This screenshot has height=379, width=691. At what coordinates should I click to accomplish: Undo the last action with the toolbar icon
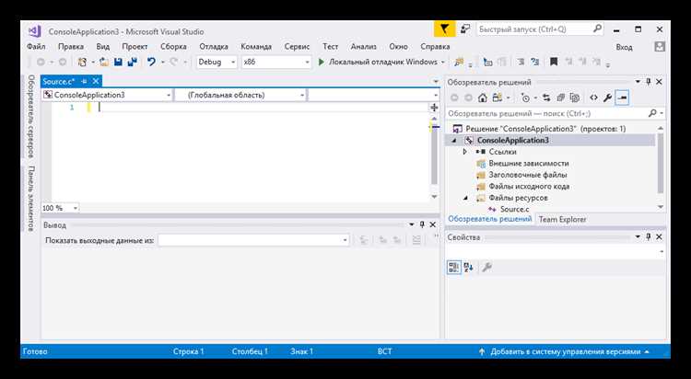pos(151,62)
